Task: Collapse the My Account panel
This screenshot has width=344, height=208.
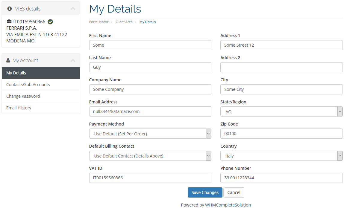Action: pos(73,60)
